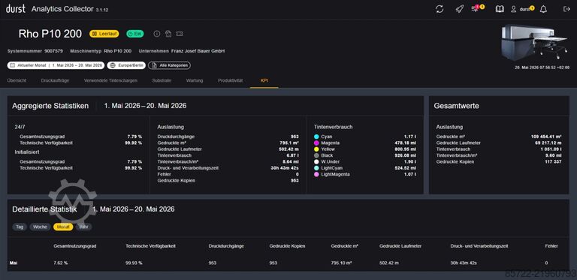
Task: Click the Gedruckte Laufmeter column header
Action: coord(400,245)
